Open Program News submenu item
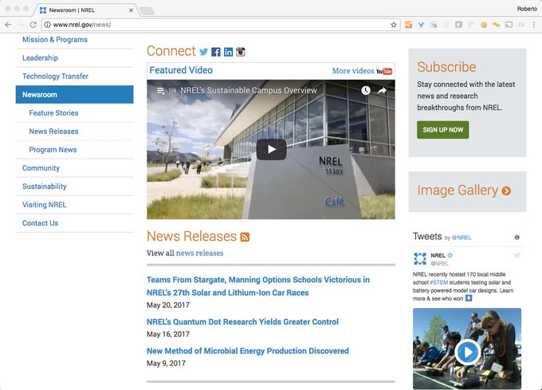This screenshot has height=390, width=542. pyautogui.click(x=53, y=150)
